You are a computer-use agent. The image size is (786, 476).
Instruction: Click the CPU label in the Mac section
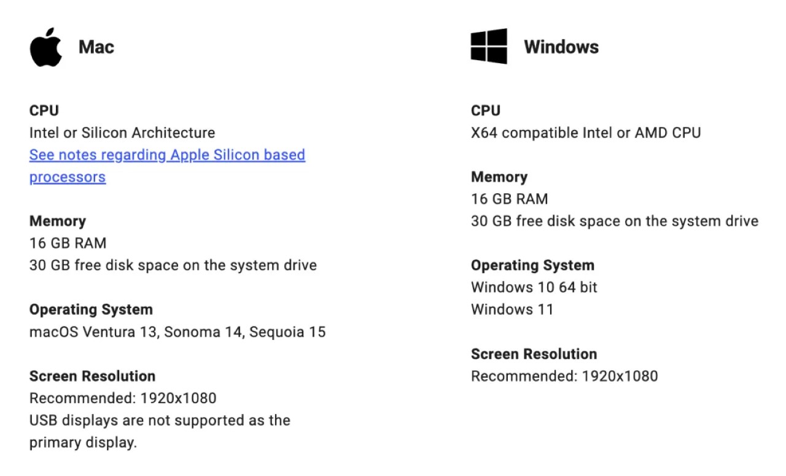tap(44, 110)
